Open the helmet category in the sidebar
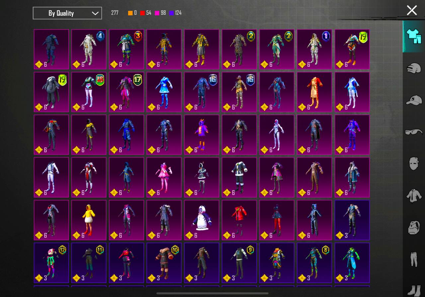This screenshot has width=425, height=297. point(414,68)
